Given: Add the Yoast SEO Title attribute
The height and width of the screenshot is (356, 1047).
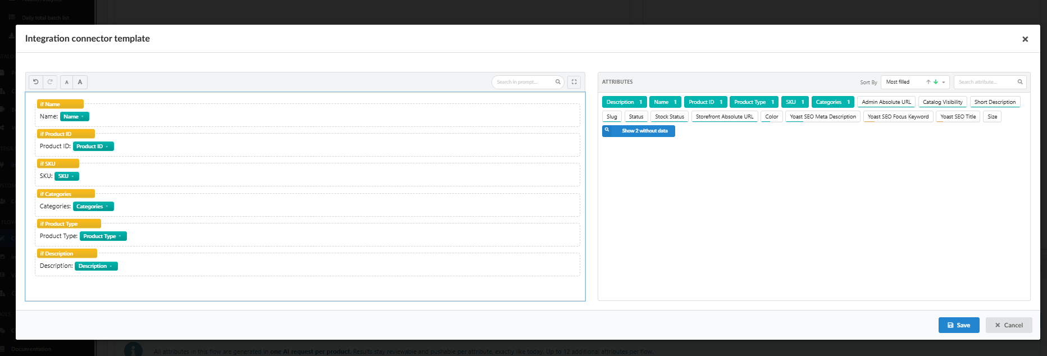Looking at the screenshot, I should click(x=958, y=117).
